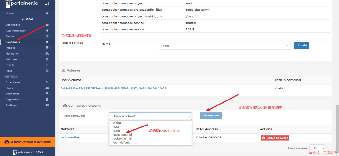
Task: Click the Home house icon in sidebar
Action: (47, 13)
